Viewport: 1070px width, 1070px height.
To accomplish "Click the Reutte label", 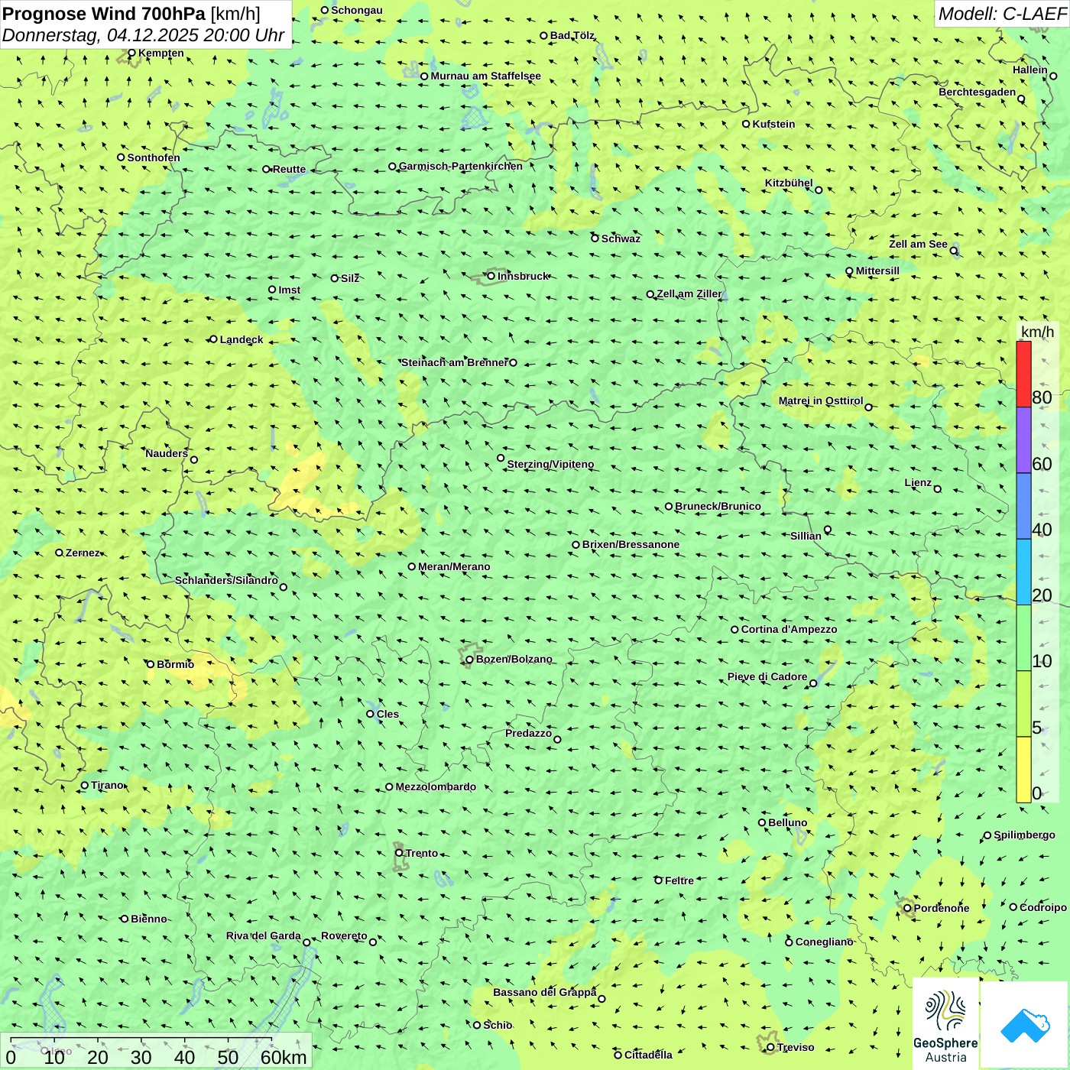I will point(289,170).
